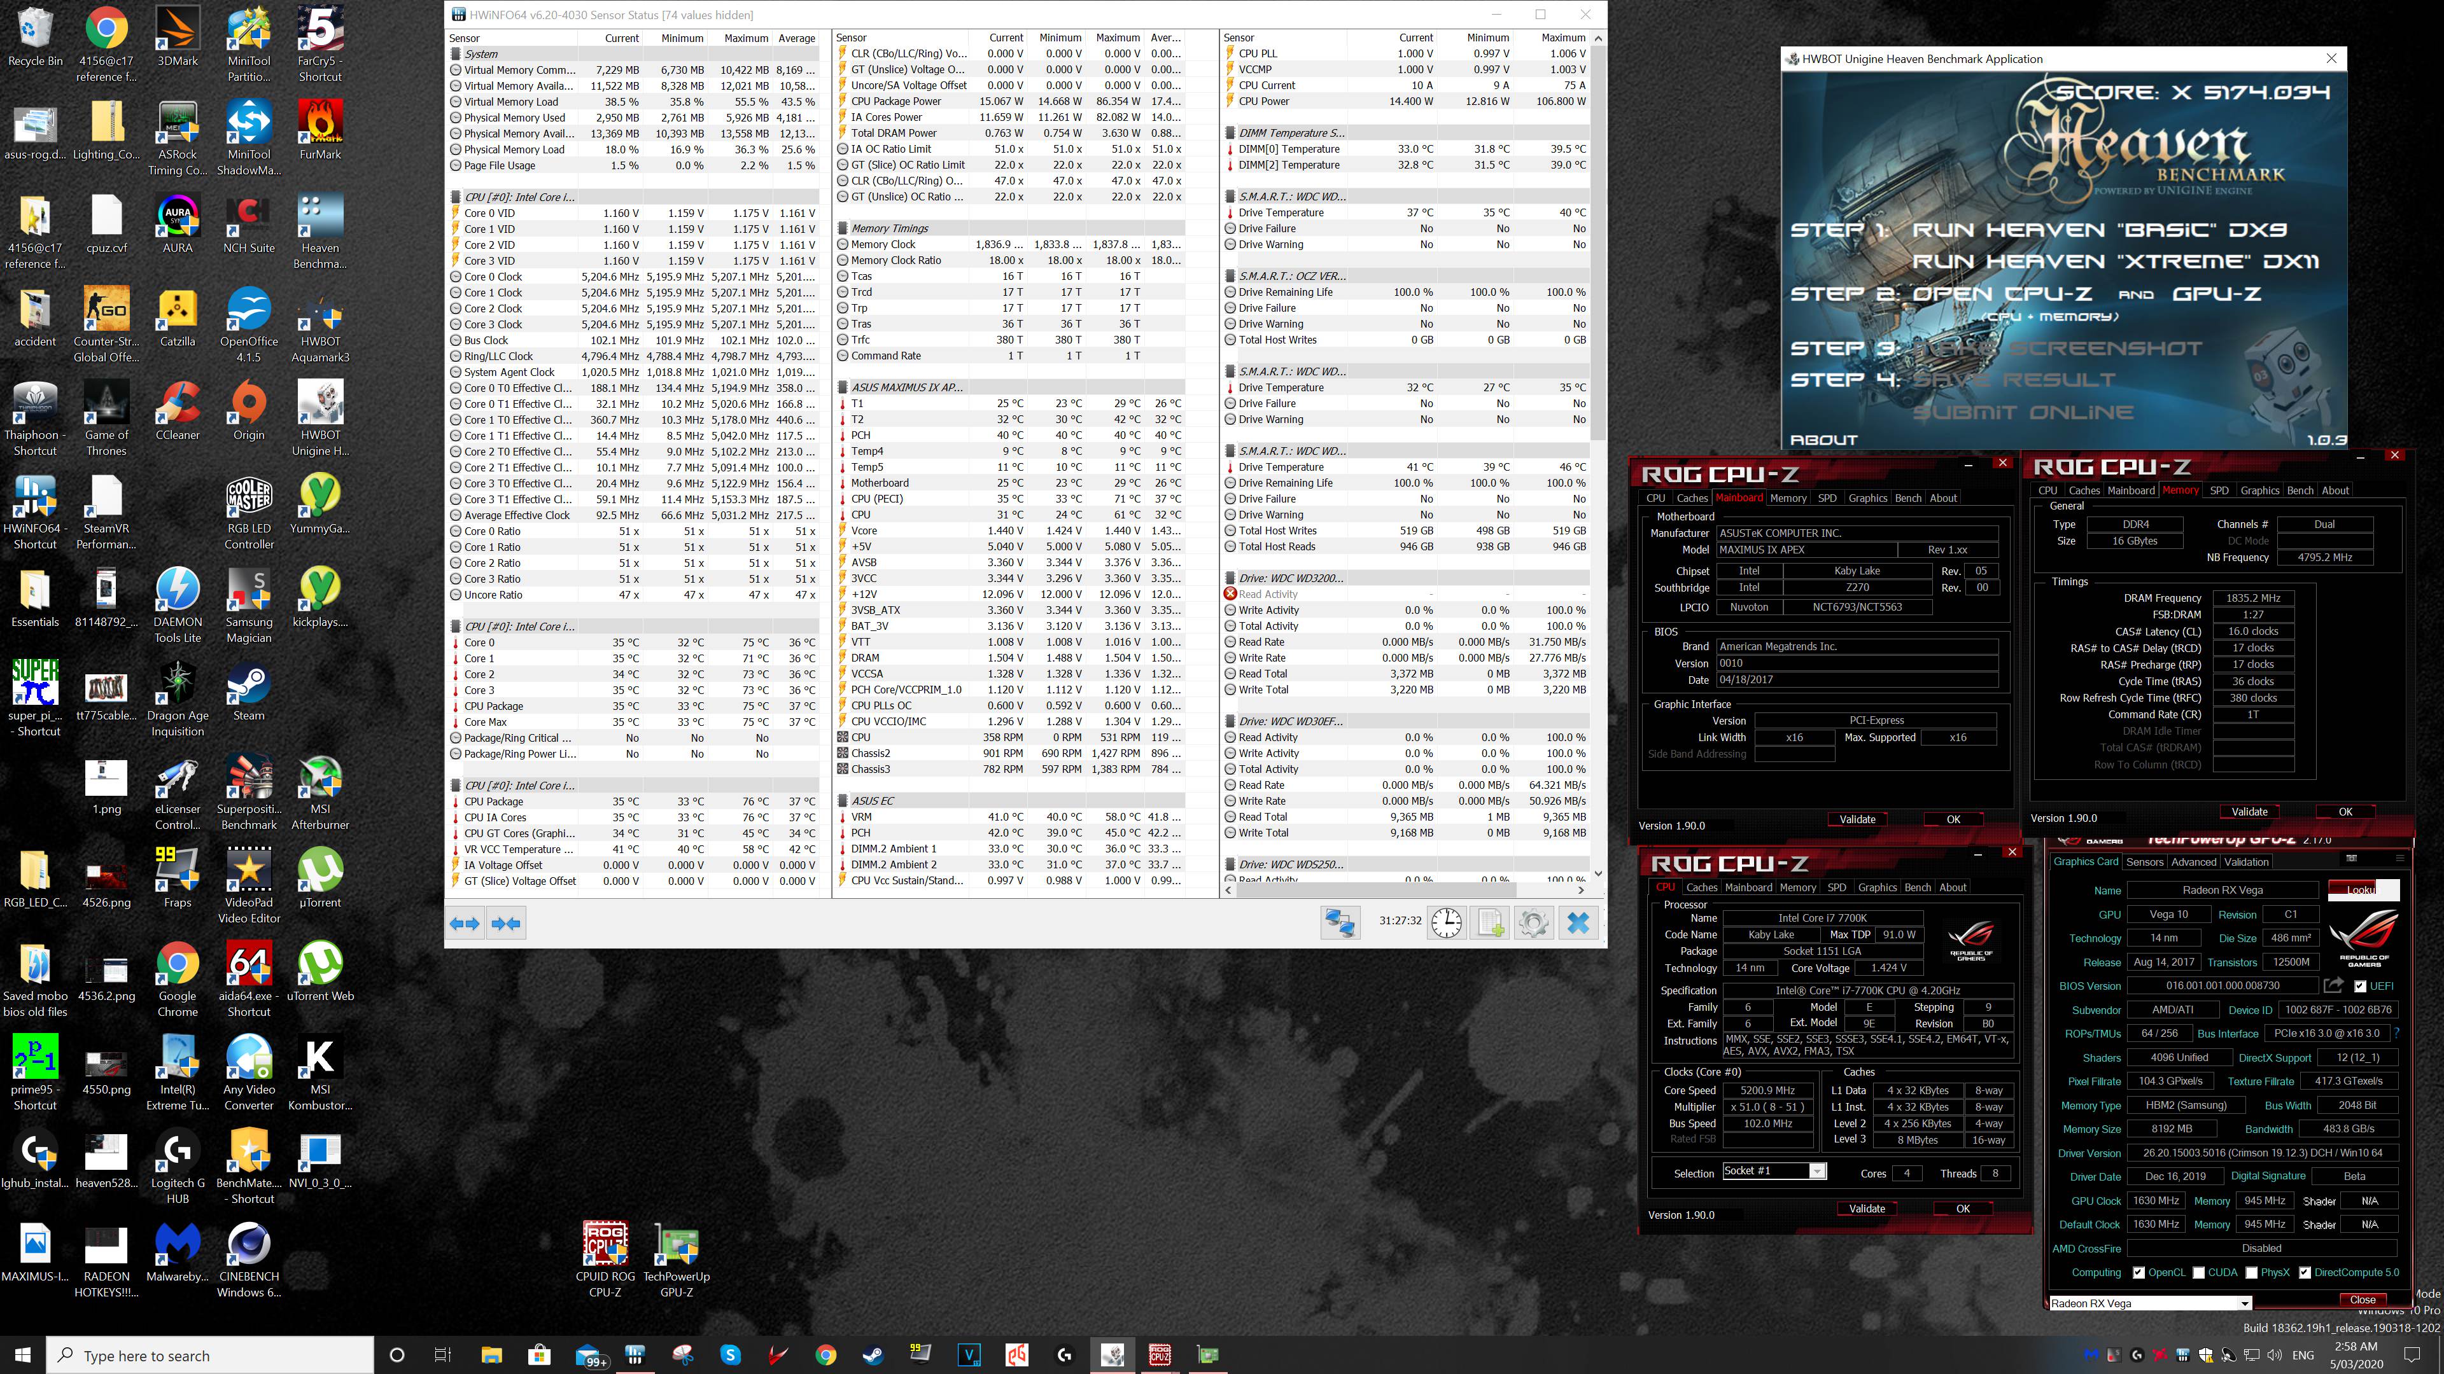
Task: Click GPU-Z Close button
Action: [x=2363, y=1300]
